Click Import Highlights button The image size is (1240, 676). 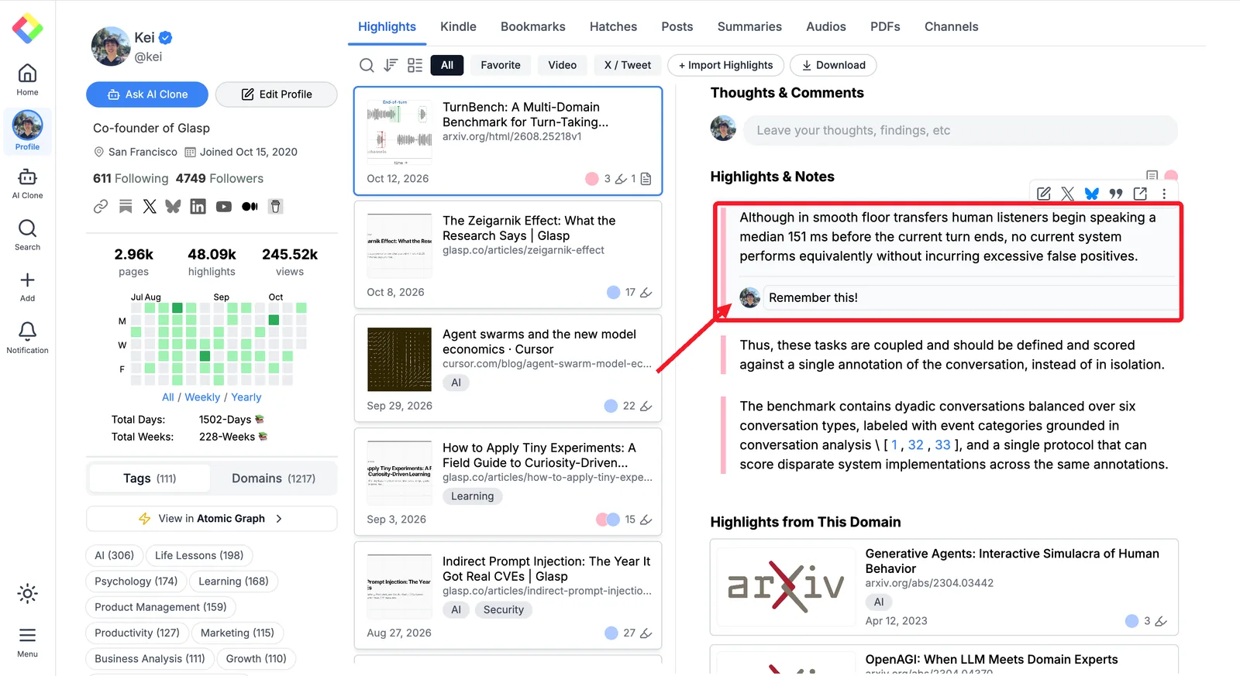(x=726, y=65)
